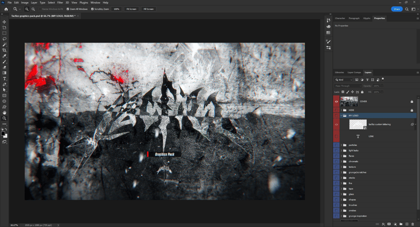
Task: Click the Create new layer icon
Action: pos(407,224)
